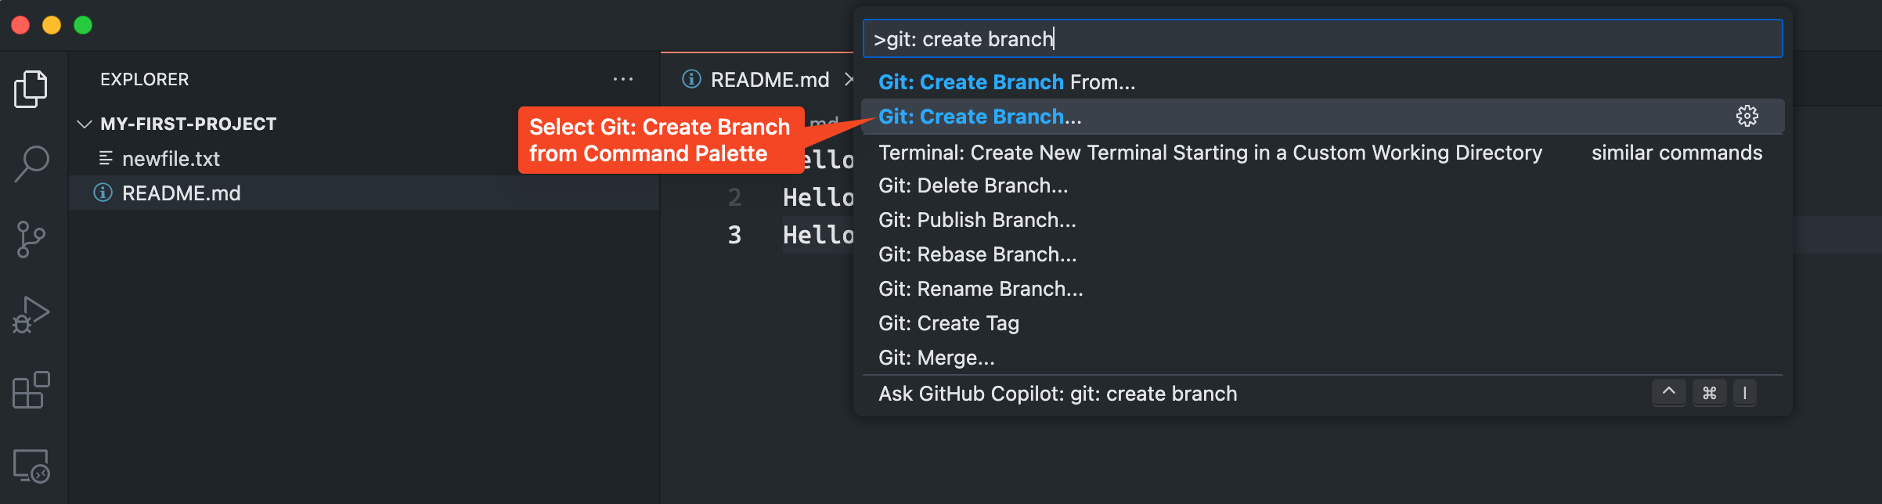Click the EXPLORER panel title
1882x504 pixels.
pos(145,79)
